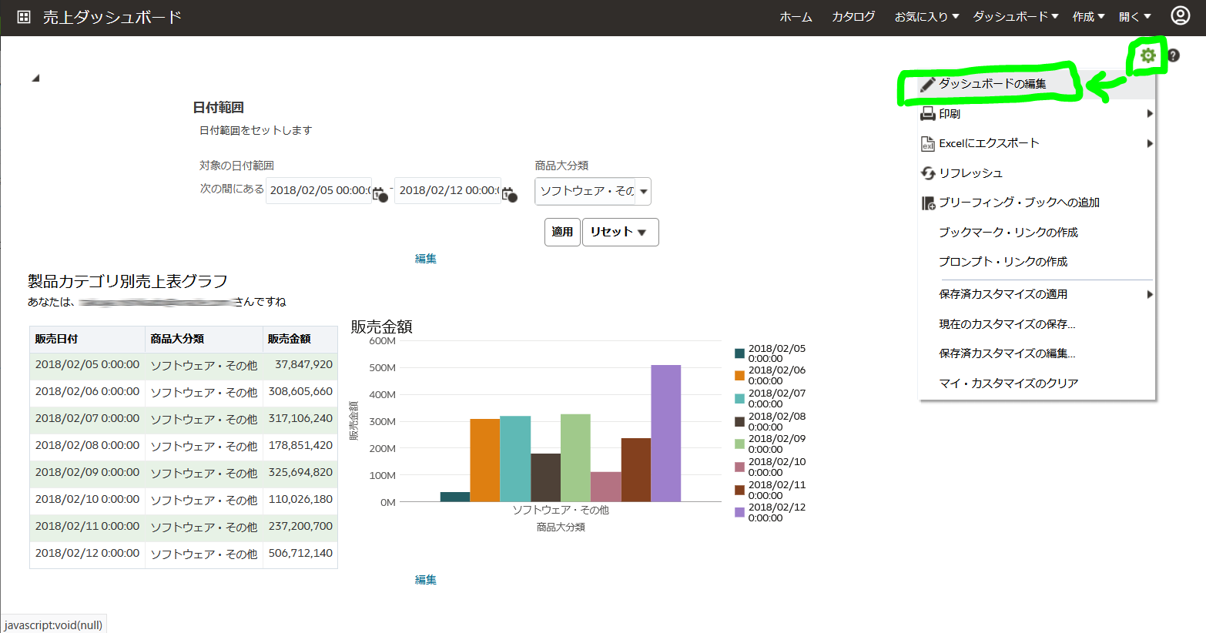
Task: Open the 商品大分類 dropdown
Action: tap(643, 191)
